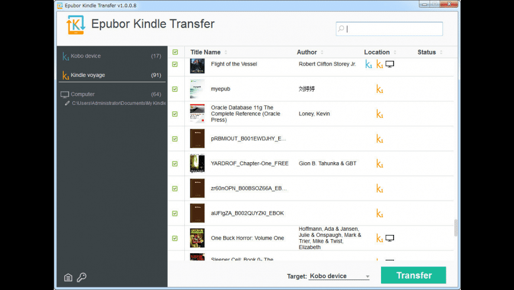Click Kobo device count (17)

click(156, 56)
